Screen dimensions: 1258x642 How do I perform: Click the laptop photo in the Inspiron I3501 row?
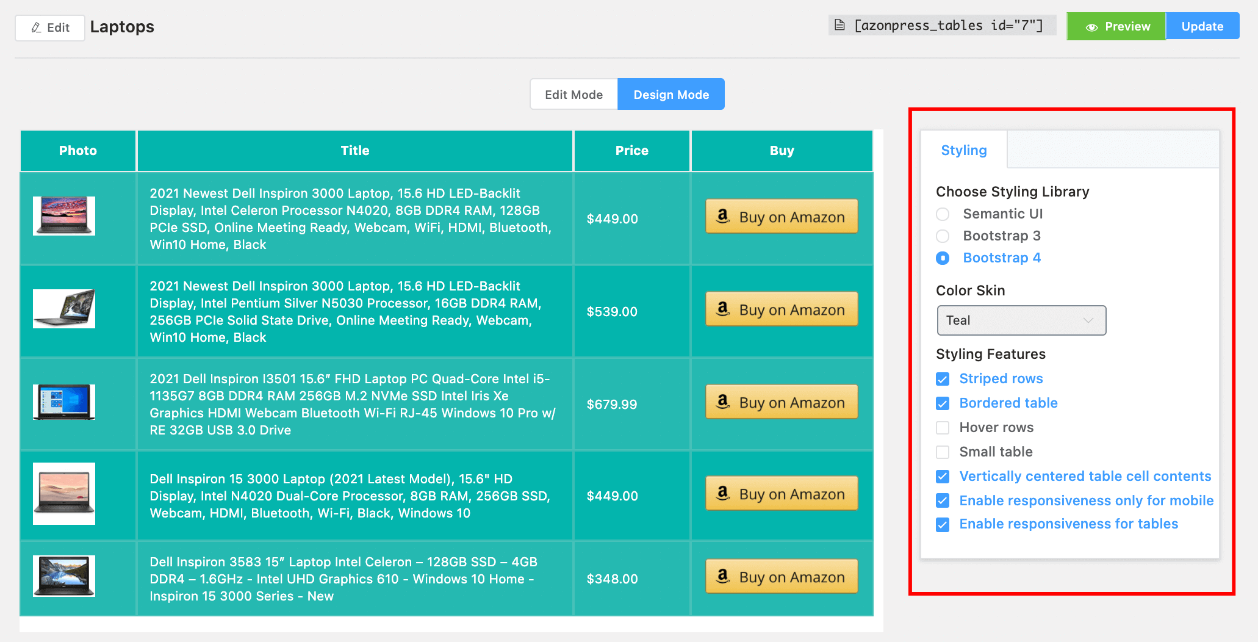click(x=64, y=402)
